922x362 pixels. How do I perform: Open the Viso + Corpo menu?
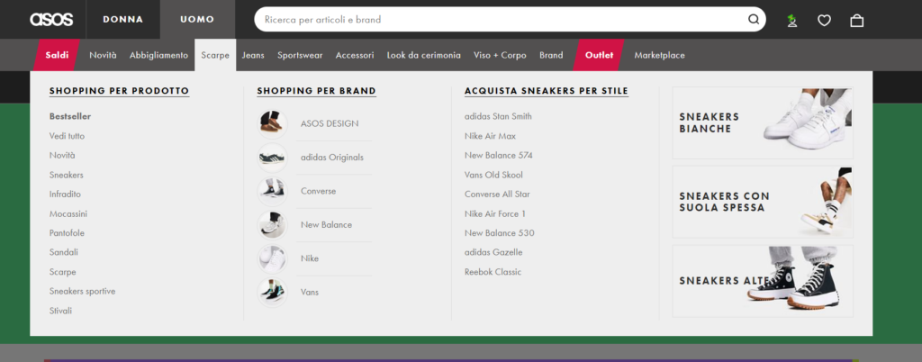[x=500, y=55]
